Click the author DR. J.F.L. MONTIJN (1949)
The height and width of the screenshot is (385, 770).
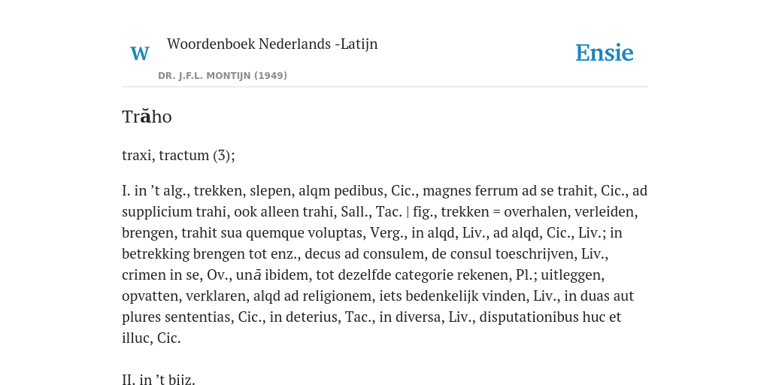(223, 76)
